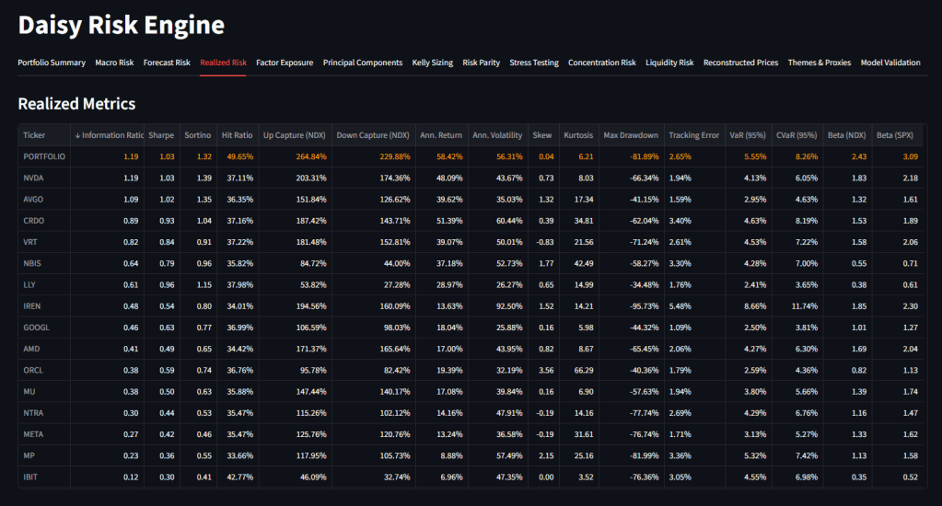Open the Kelly Sizing tab

pyautogui.click(x=433, y=63)
